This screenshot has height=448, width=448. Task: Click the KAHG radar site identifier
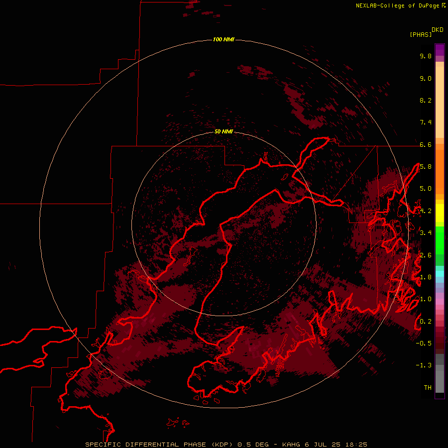[292, 445]
